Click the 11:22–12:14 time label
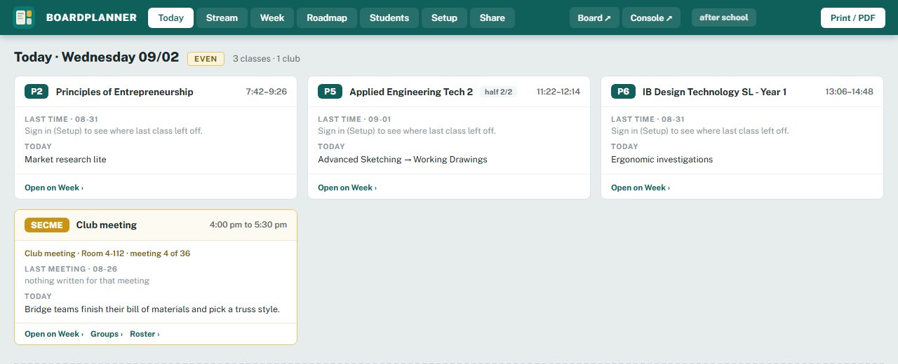 pos(558,92)
